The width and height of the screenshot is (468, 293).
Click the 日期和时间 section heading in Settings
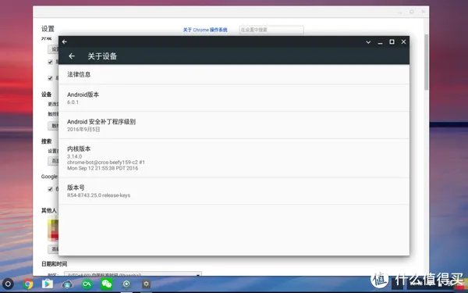[54, 264]
